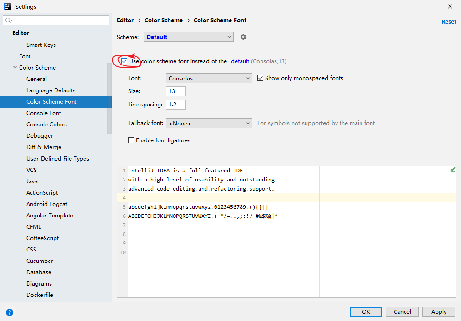461x321 pixels.
Task: Click preview line starting 'IntelliJ IDEA is'
Action: 185,171
